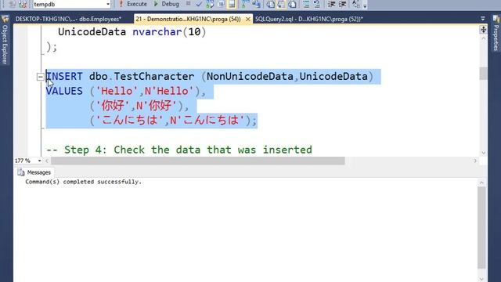Click the horizontal scrollbar right arrow
Screen dimensions: 501x282
tap(475, 161)
